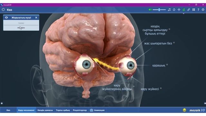Select the жоғары light intensity option
The width and height of the screenshot is (206, 116).
[21, 28]
